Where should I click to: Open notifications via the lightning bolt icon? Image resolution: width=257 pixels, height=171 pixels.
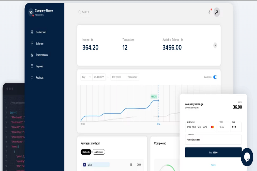[209, 12]
